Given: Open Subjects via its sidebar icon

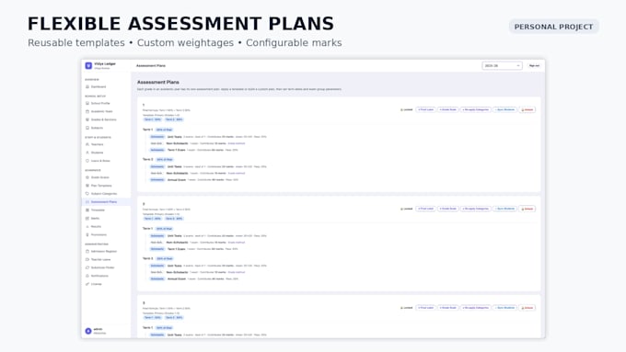Looking at the screenshot, I should tap(87, 128).
